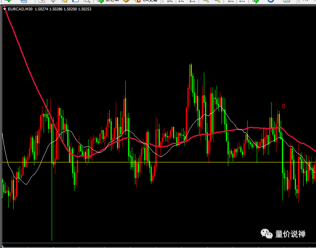Click the EURCAD,M30 chart title text
This screenshot has height=248, width=316.
20,9
